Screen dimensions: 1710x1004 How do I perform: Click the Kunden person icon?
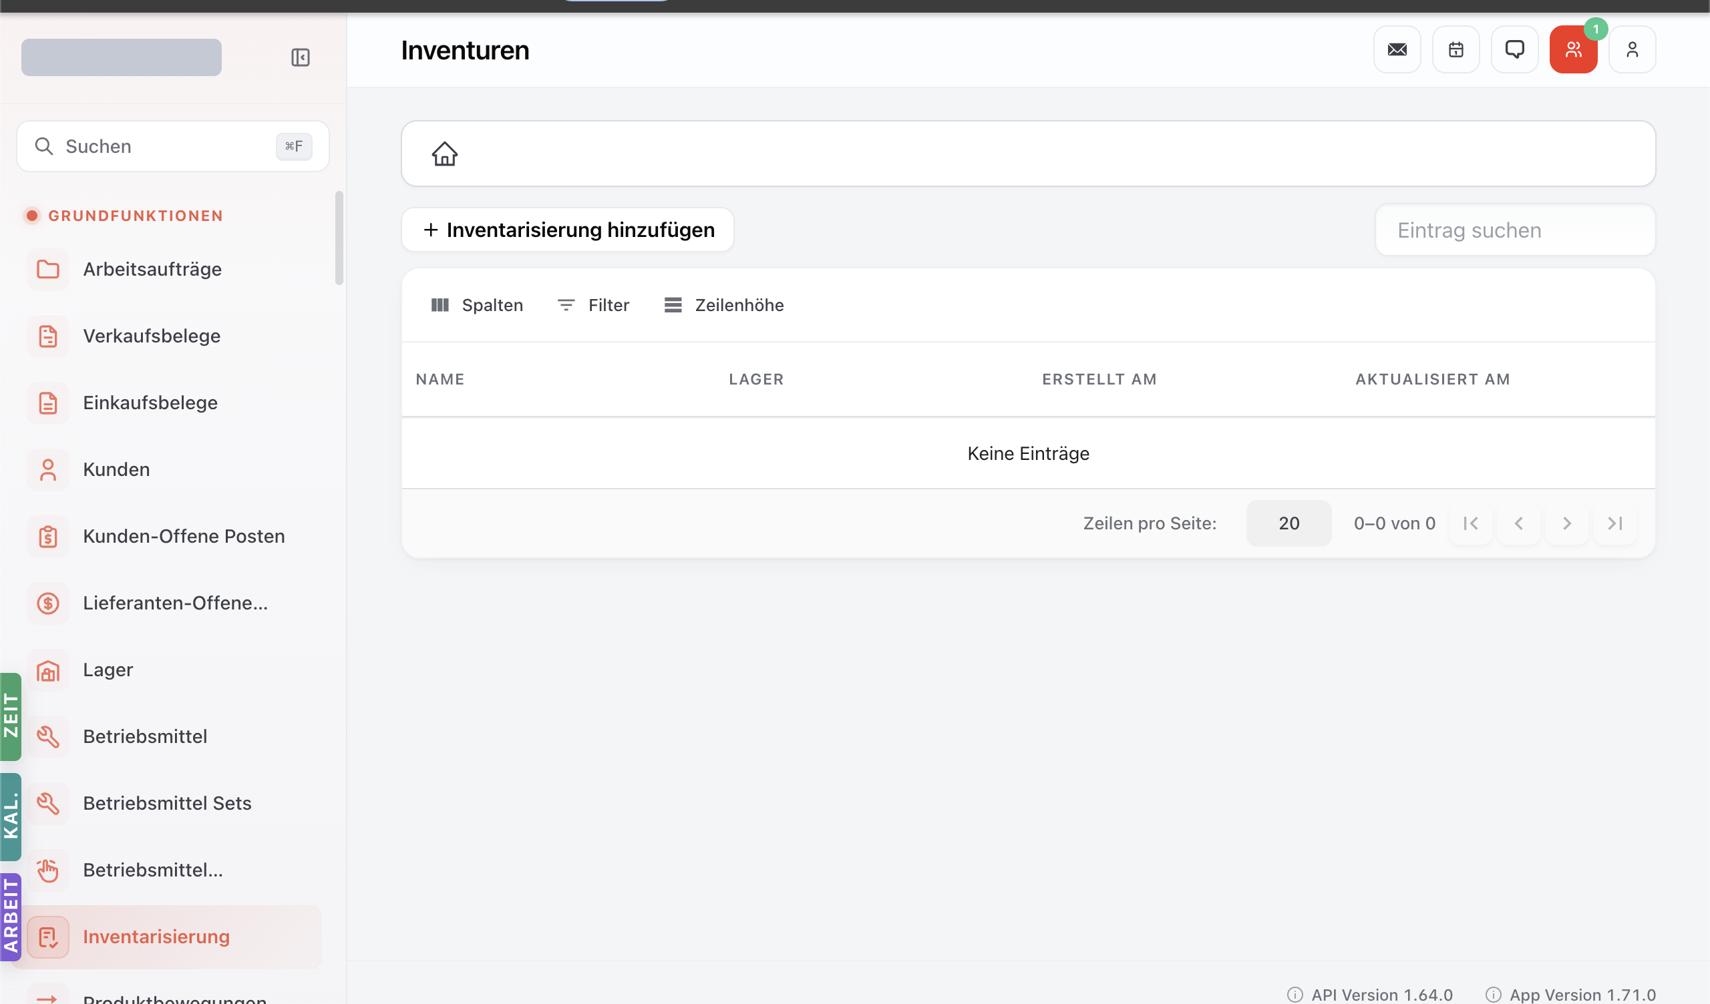pyautogui.click(x=48, y=469)
